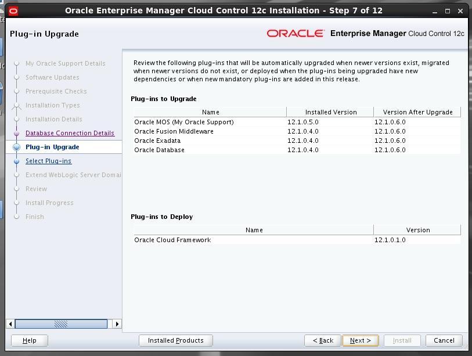Maximize the installer window
Viewport: 472px width, 356px height.
pos(448,12)
